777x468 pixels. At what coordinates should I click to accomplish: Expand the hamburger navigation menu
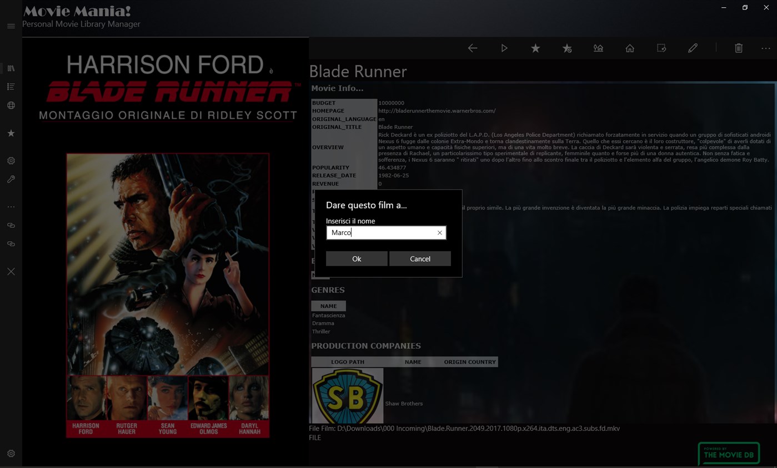[x=11, y=26]
